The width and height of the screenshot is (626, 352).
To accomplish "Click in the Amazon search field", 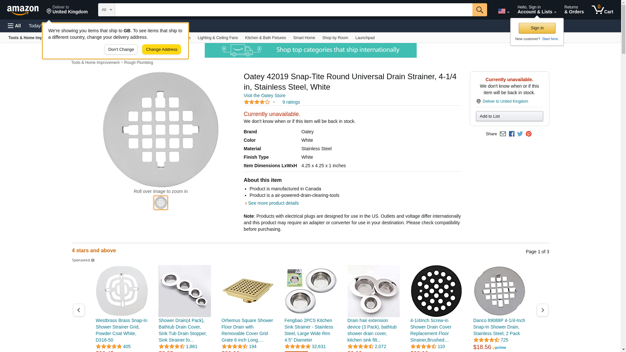I will [293, 10].
